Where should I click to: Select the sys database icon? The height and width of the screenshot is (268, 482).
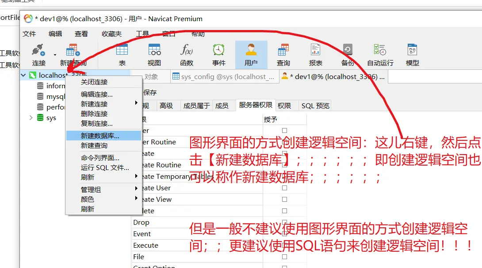tap(40, 117)
